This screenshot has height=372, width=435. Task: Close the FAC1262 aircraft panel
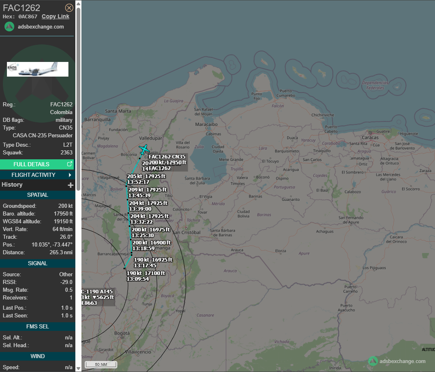[69, 8]
